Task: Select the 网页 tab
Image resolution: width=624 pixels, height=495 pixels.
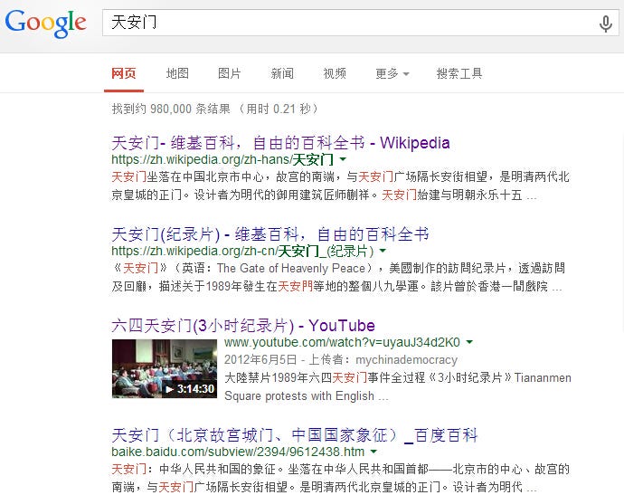Action: (124, 73)
